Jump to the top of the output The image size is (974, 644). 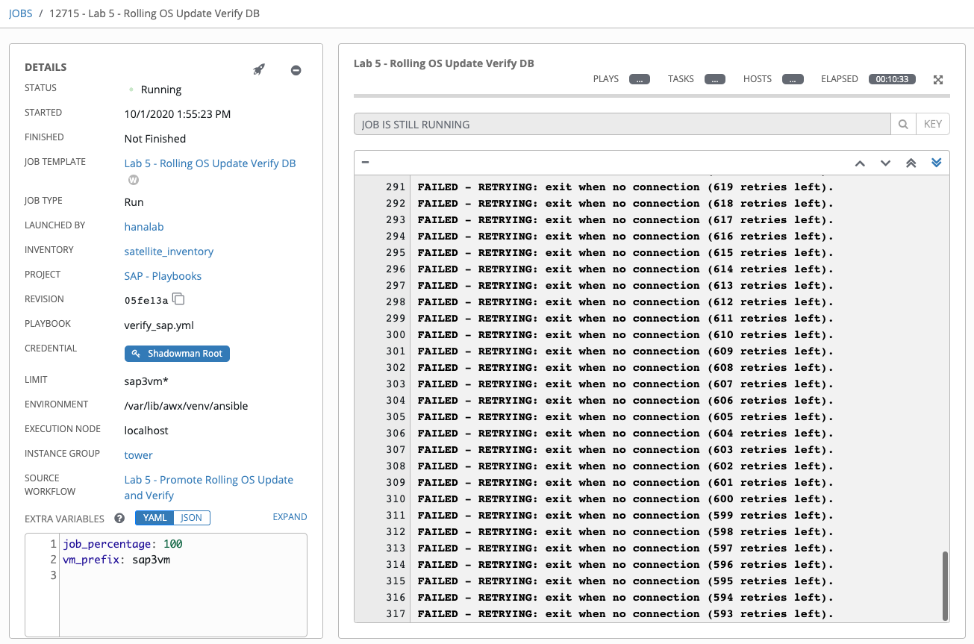pos(911,163)
